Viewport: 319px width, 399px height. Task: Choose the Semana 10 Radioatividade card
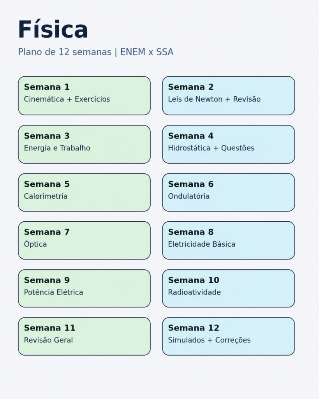click(228, 289)
